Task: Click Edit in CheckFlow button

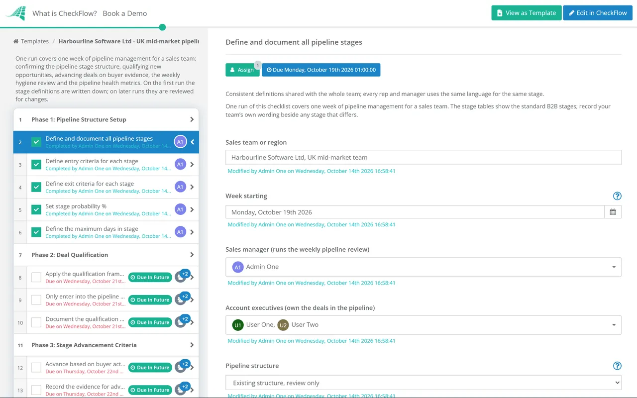Action: [x=598, y=13]
